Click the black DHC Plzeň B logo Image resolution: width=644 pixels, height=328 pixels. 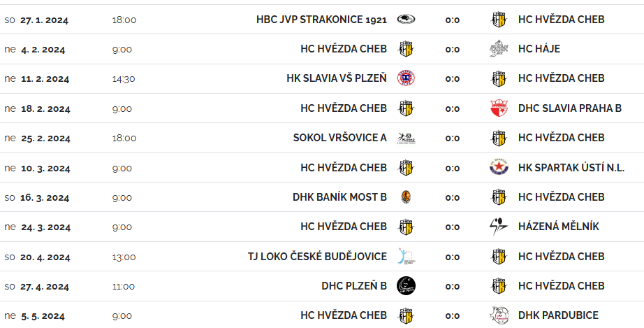tap(406, 285)
